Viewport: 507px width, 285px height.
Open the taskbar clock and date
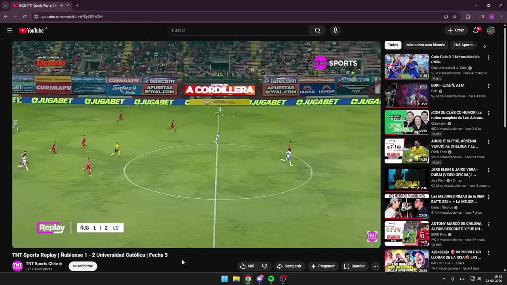coord(494,279)
